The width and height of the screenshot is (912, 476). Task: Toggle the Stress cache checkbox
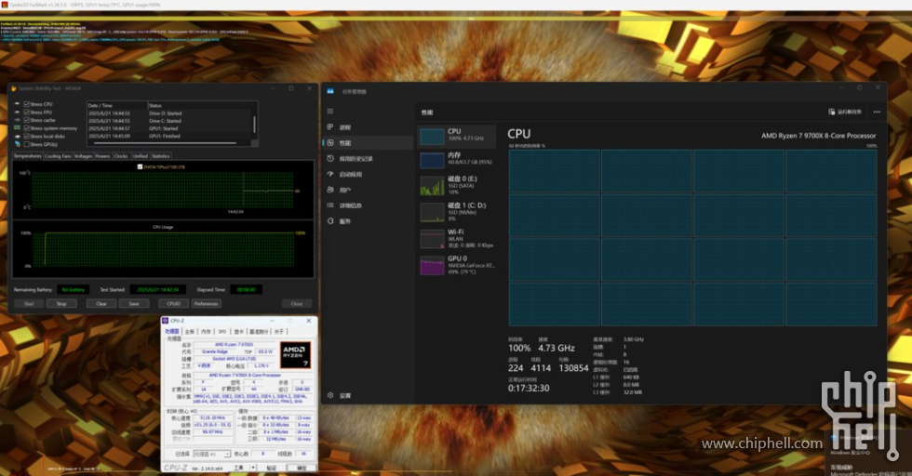pos(27,120)
